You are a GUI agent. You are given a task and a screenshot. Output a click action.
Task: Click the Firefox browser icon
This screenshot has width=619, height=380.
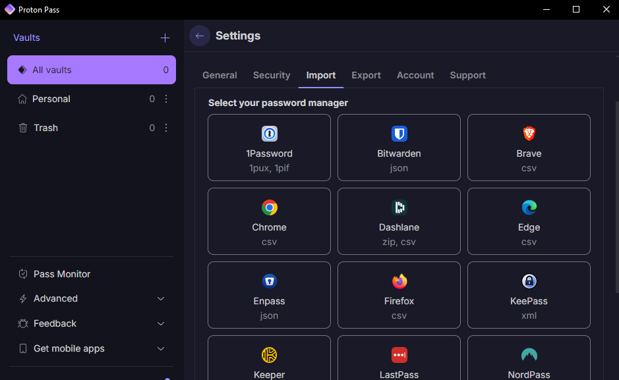click(399, 281)
